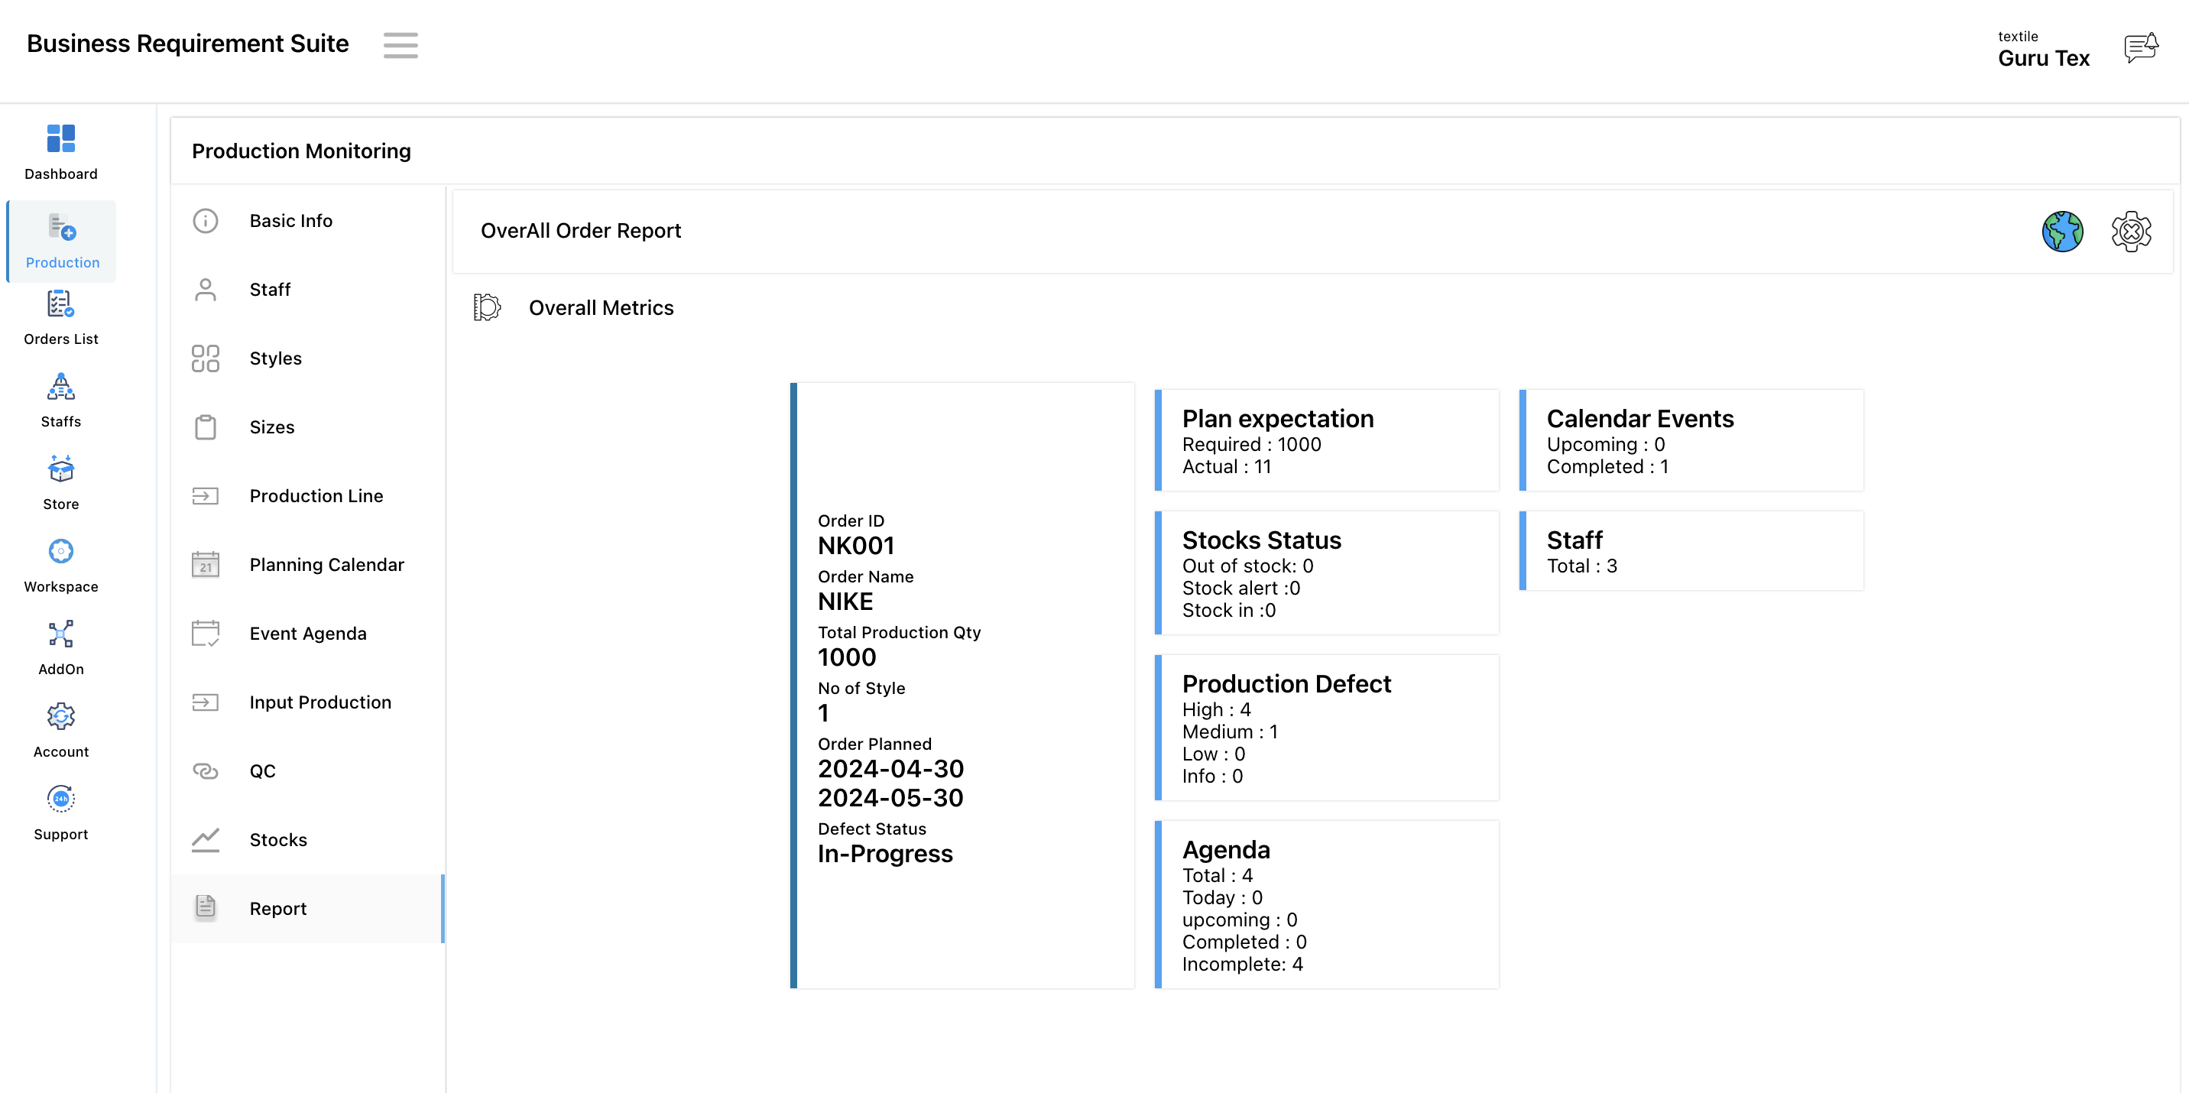Open the Stocks Status card
Image resolution: width=2189 pixels, height=1093 pixels.
[x=1327, y=572]
